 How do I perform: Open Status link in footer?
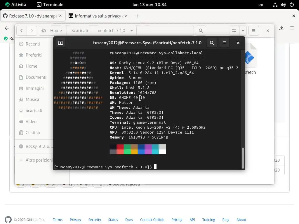point(113,220)
